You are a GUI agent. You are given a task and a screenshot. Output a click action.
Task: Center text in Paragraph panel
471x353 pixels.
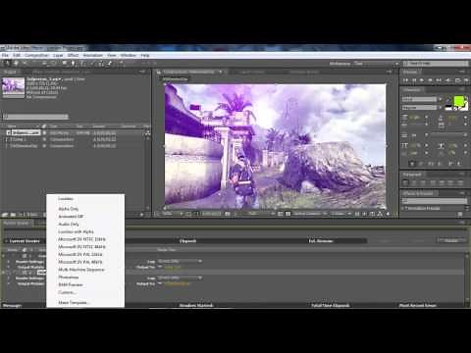click(414, 182)
